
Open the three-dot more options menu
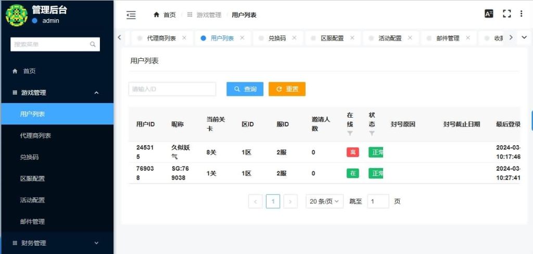522,14
